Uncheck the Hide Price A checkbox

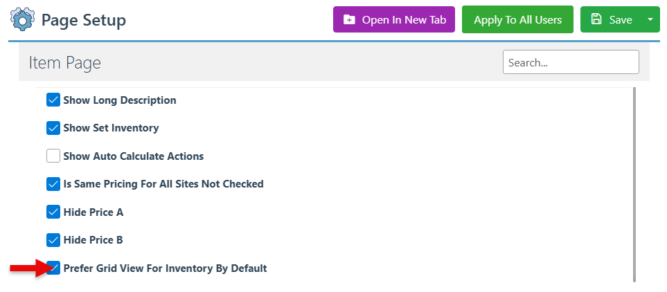click(x=53, y=212)
